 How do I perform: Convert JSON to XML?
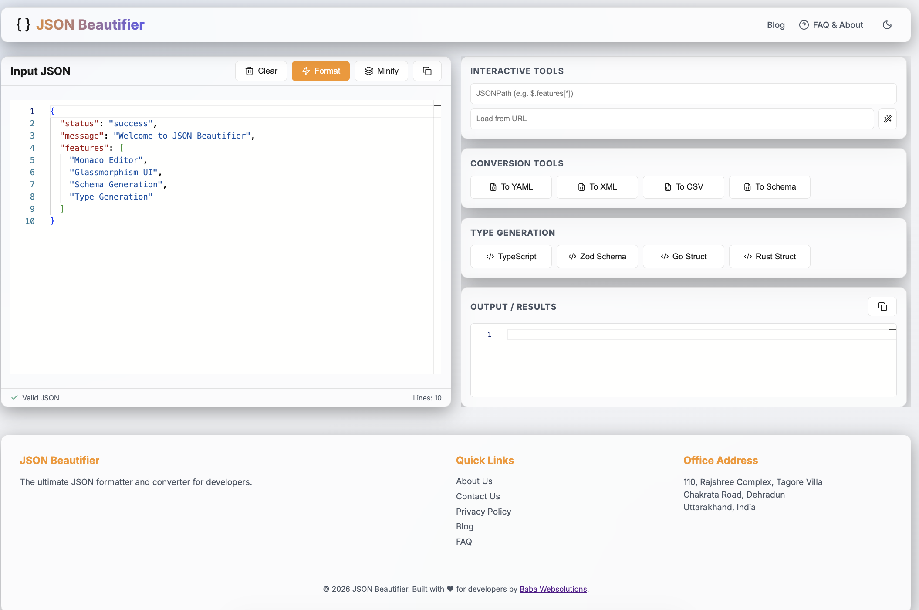(597, 187)
